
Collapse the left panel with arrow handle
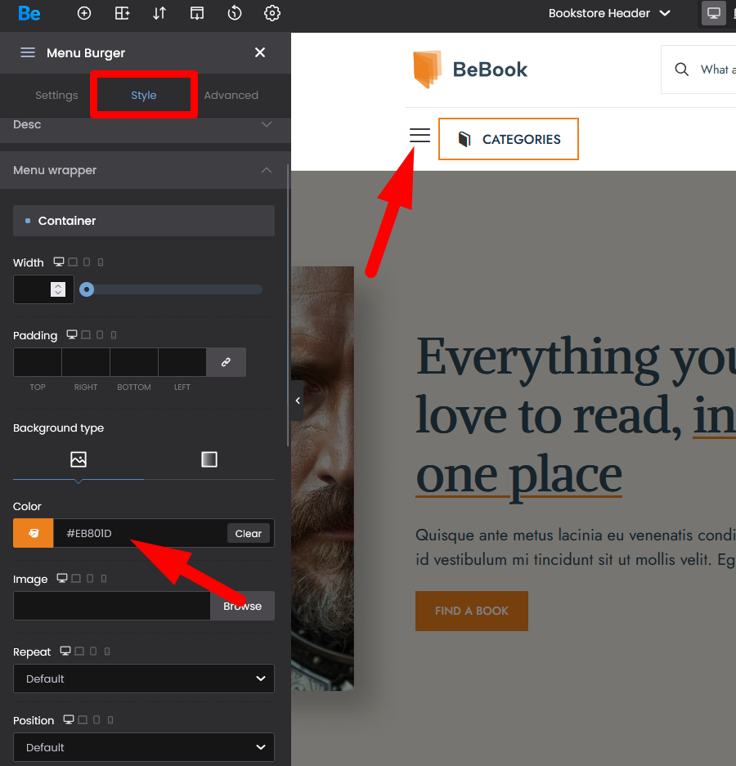298,401
